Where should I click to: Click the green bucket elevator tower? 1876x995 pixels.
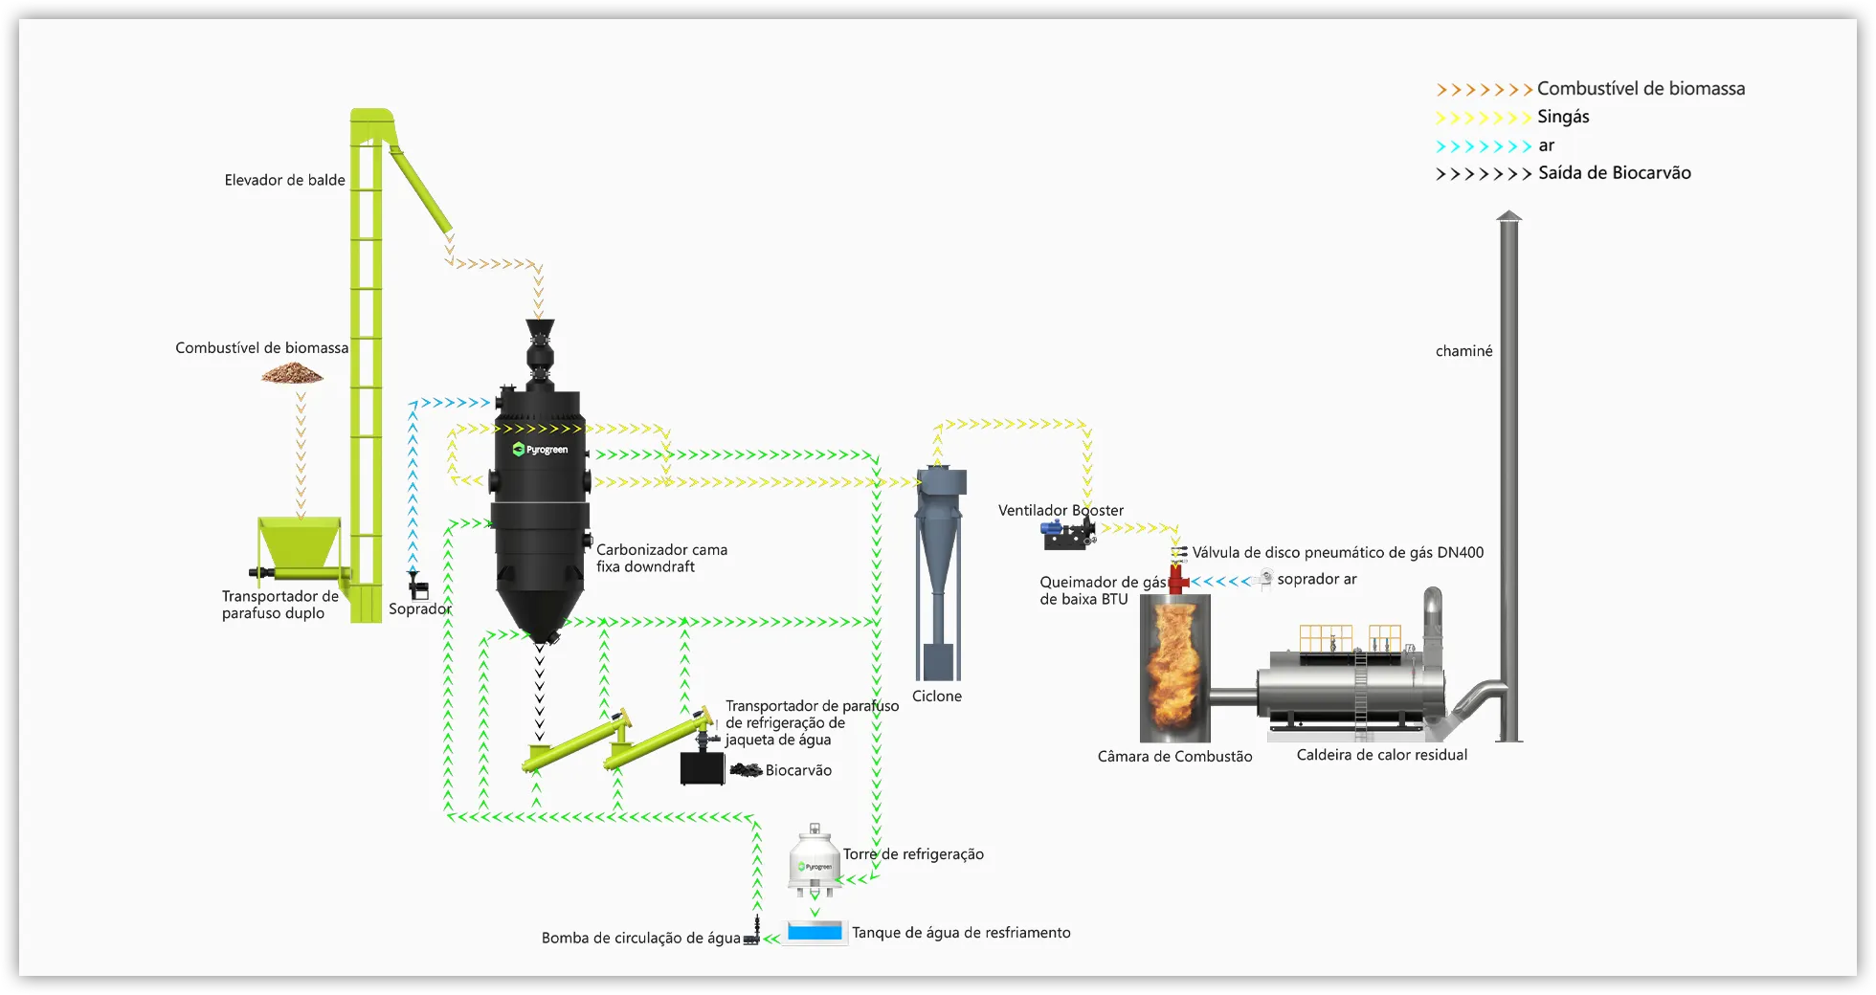pyautogui.click(x=366, y=364)
